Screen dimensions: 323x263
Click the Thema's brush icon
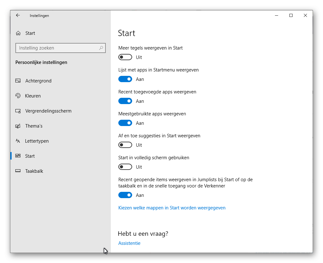click(18, 126)
